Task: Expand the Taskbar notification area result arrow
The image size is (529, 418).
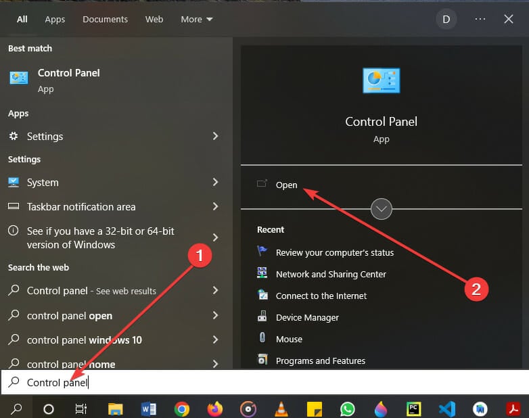Action: [215, 206]
